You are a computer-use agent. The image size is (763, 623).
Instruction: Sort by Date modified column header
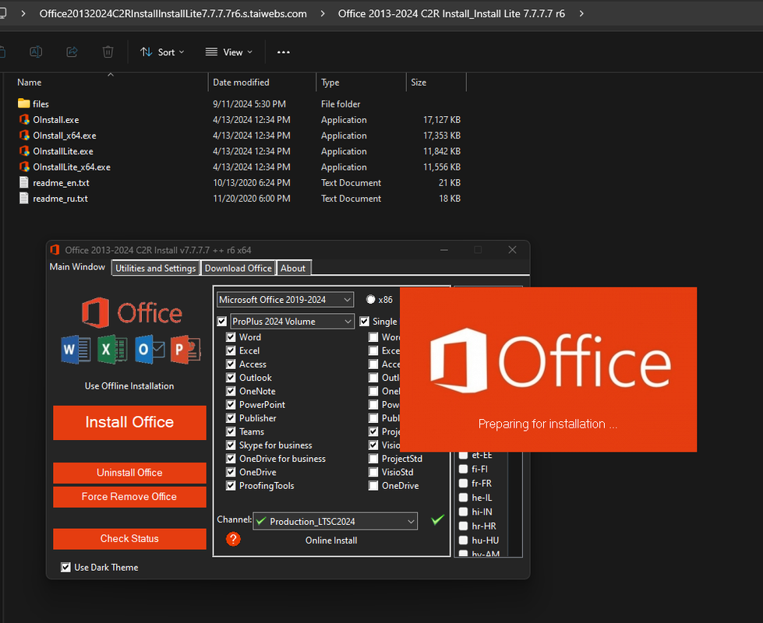pos(263,83)
